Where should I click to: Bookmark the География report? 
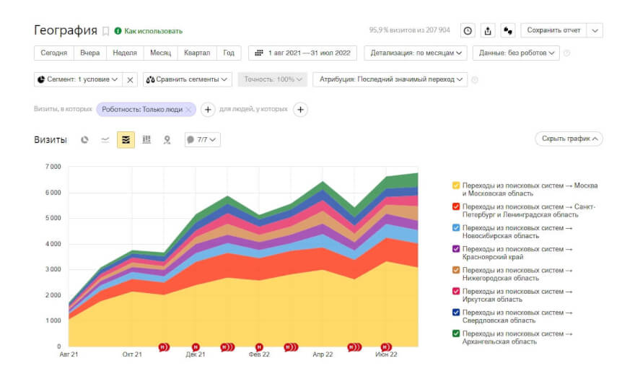(x=105, y=31)
